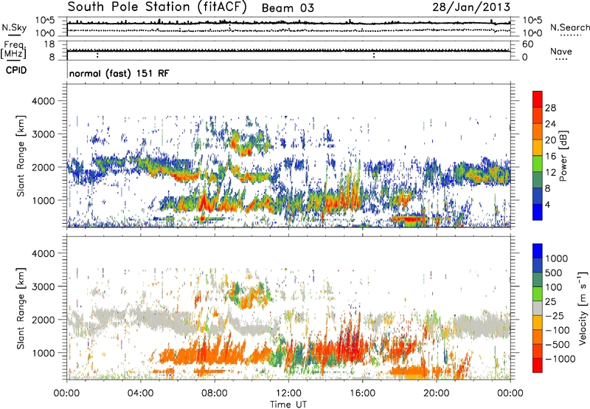The height and width of the screenshot is (409, 590).
Task: Click the '-500' velocity colorbar label
Action: click(558, 345)
